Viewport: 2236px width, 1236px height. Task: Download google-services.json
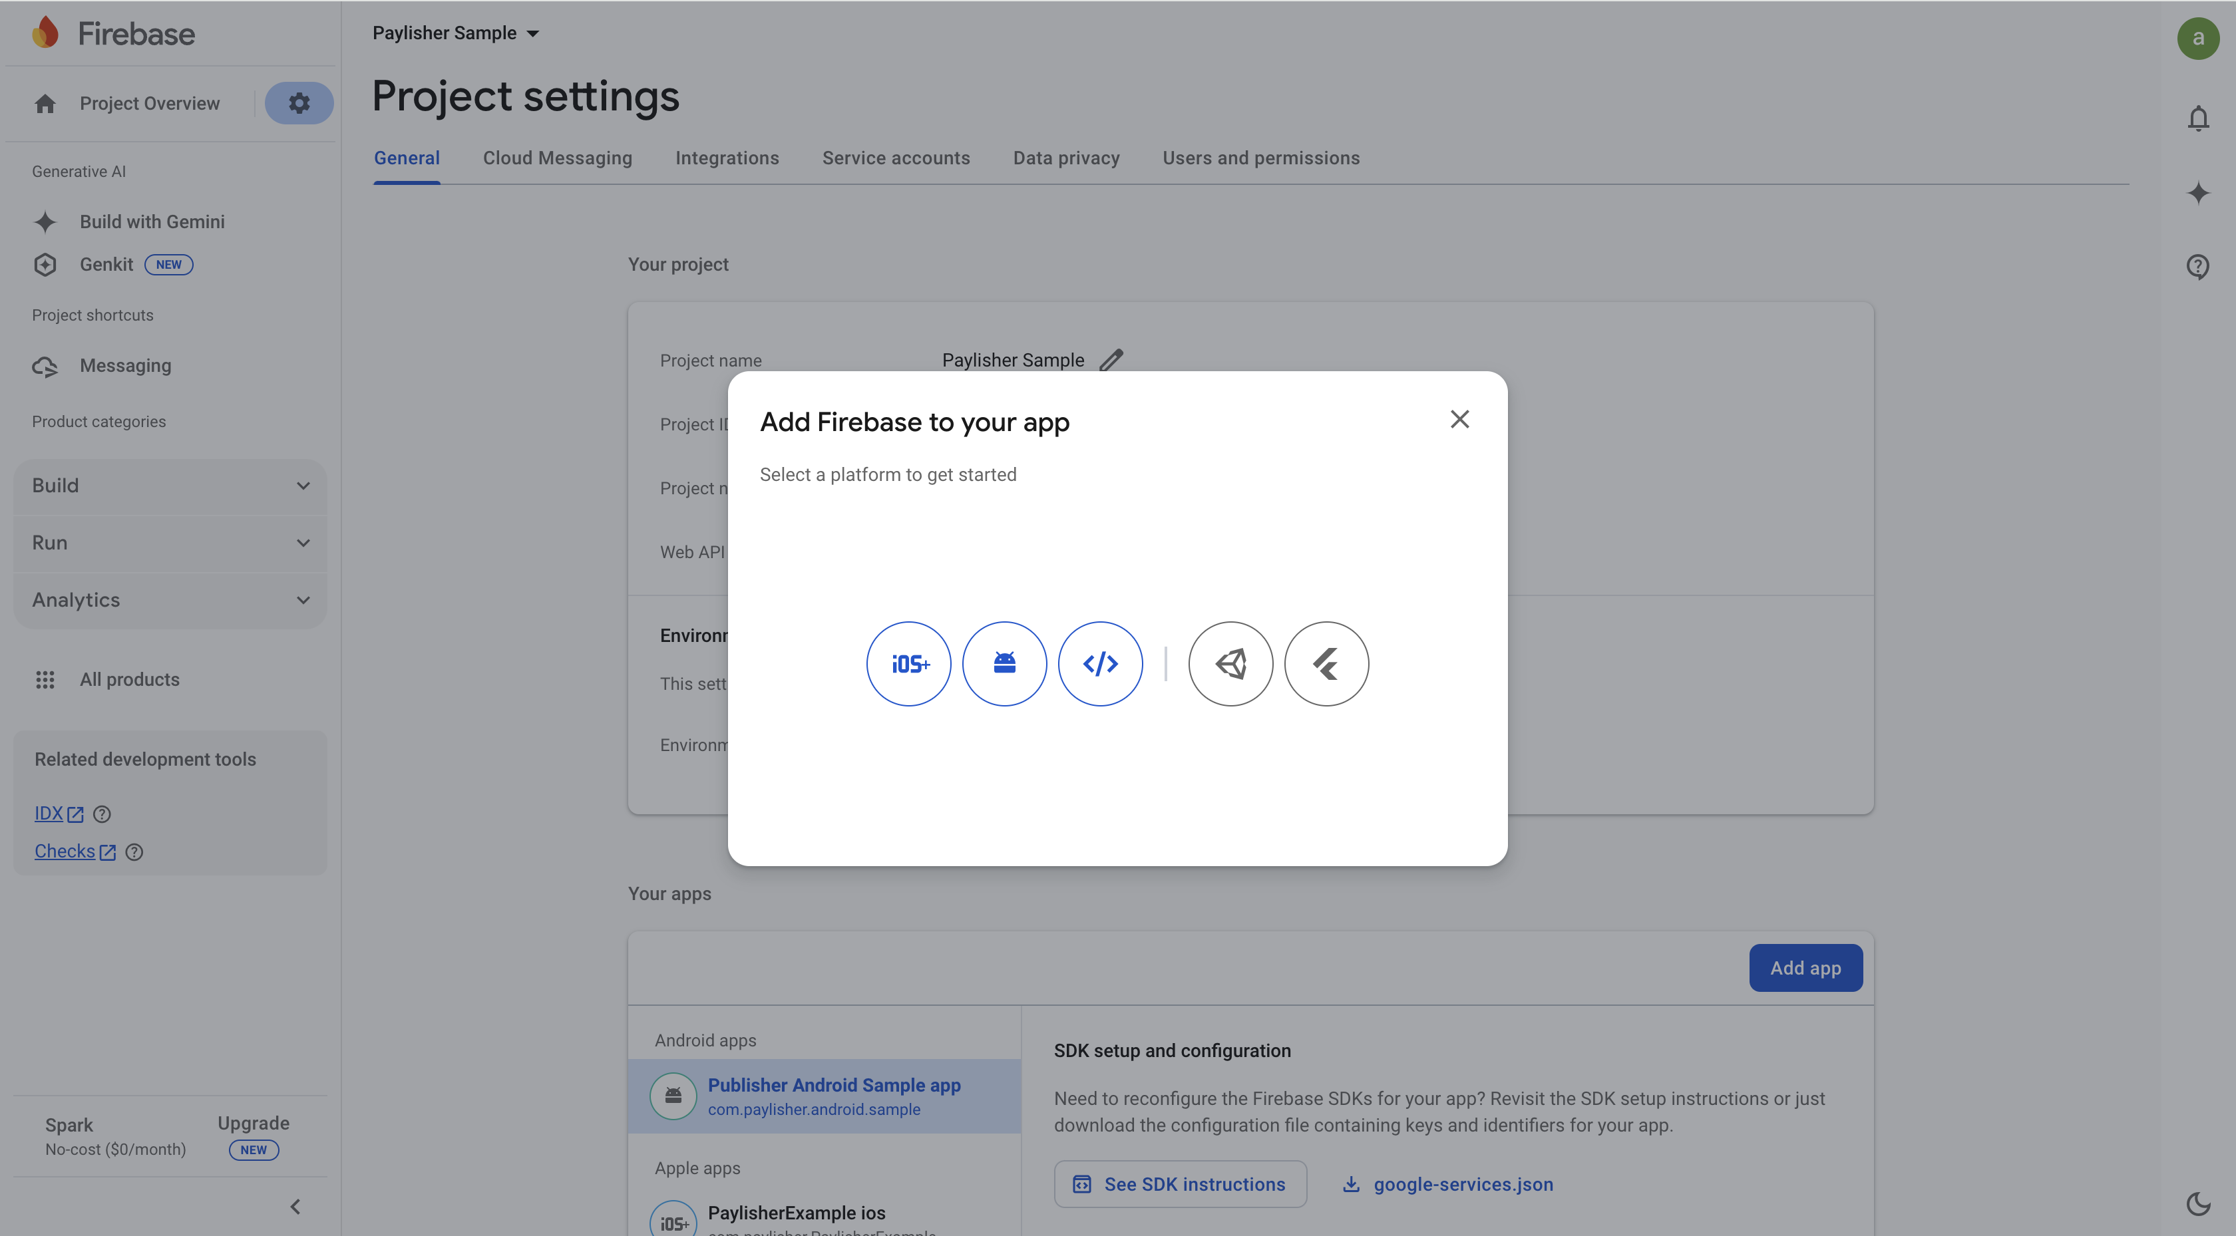coord(1447,1184)
